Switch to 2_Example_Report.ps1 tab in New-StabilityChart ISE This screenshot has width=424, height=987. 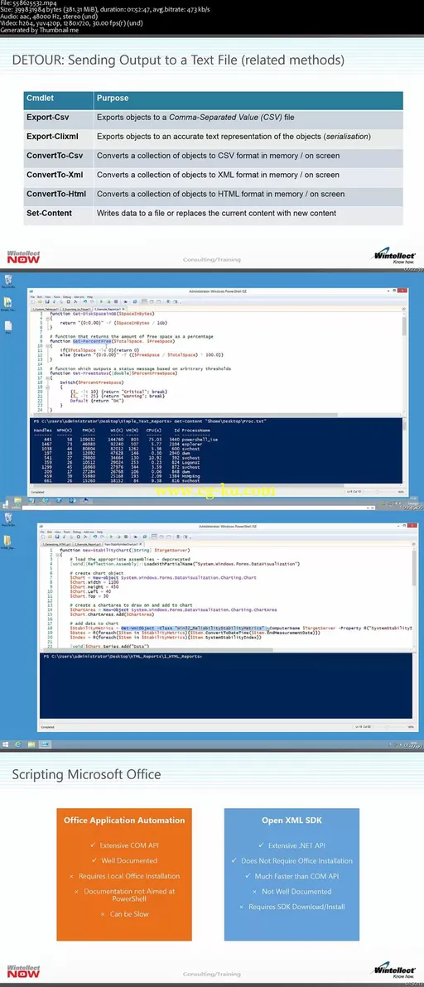(x=89, y=545)
